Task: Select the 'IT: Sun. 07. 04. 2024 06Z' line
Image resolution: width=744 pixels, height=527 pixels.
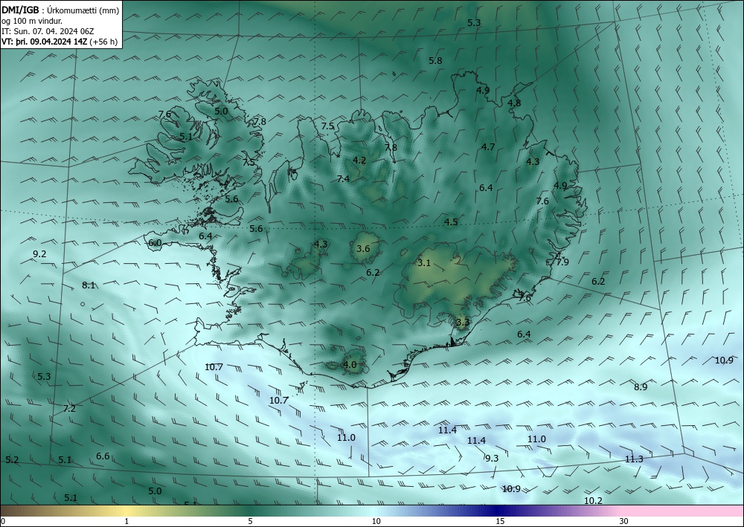Action: tap(48, 31)
